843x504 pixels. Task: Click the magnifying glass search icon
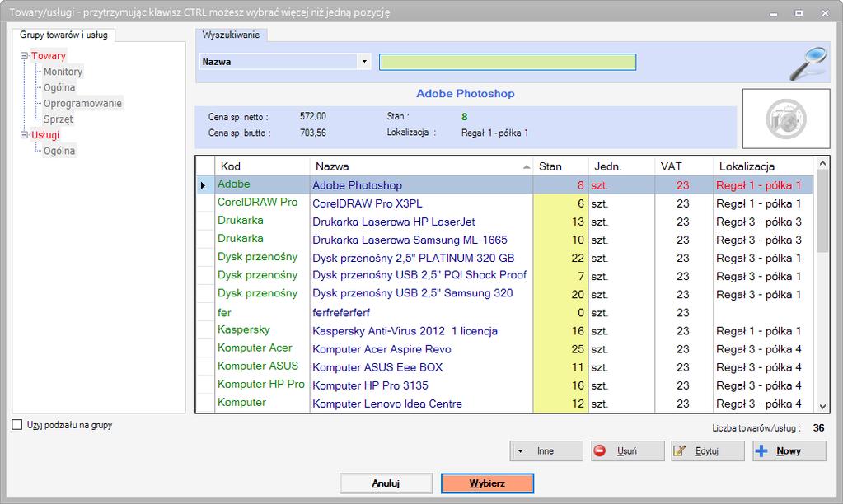tap(808, 63)
